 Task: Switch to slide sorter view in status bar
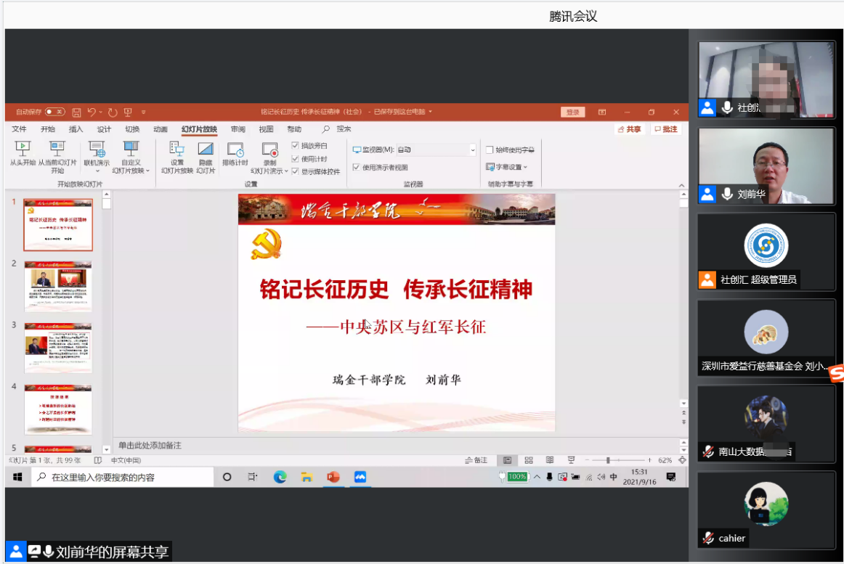tap(529, 460)
